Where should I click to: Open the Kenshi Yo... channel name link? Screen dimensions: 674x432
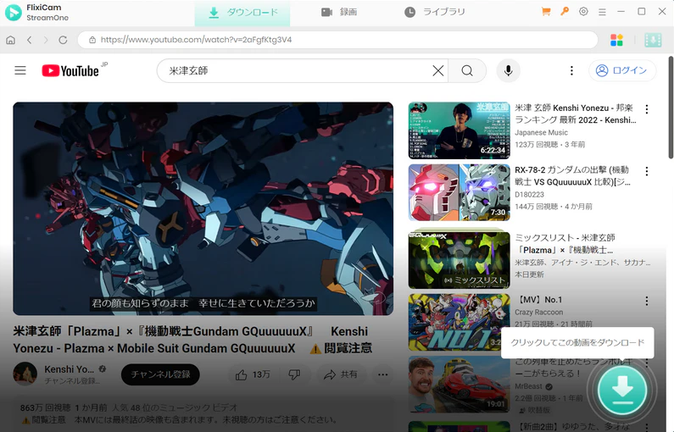(69, 369)
